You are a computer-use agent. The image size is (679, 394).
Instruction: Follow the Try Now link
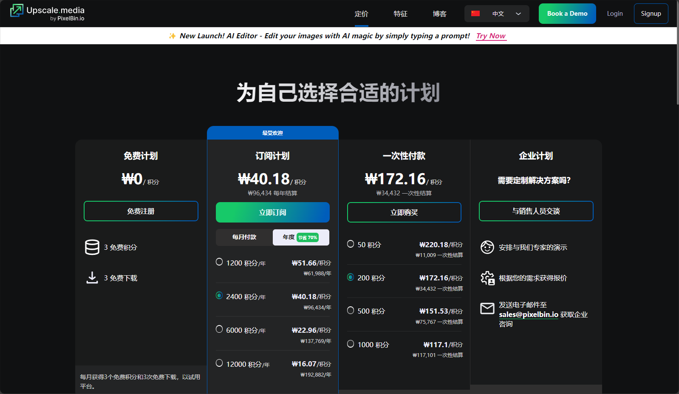[491, 36]
